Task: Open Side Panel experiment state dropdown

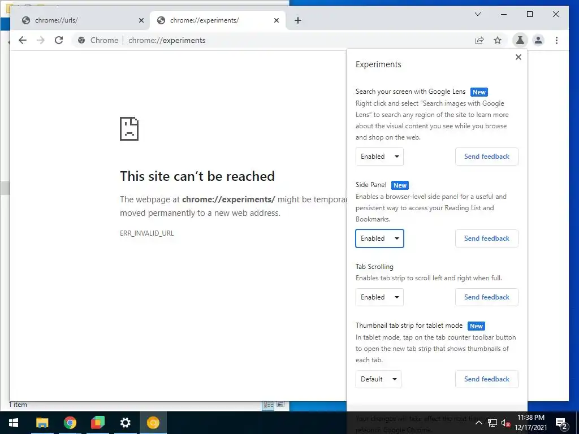Action: click(379, 238)
